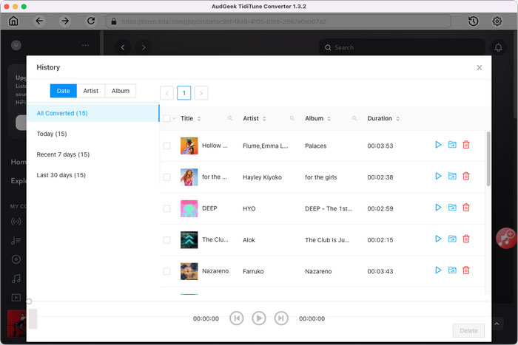Select the Nazareno row checkbox
Viewport: 518px width, 345px height.
click(x=166, y=271)
